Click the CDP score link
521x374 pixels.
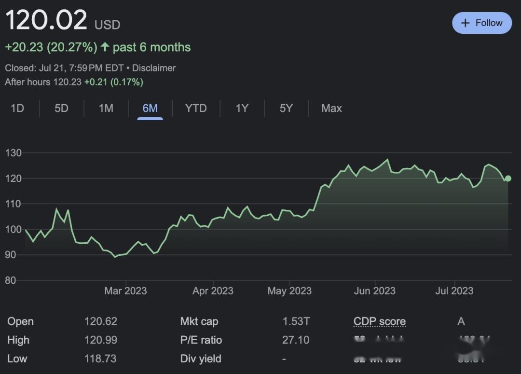pos(379,321)
